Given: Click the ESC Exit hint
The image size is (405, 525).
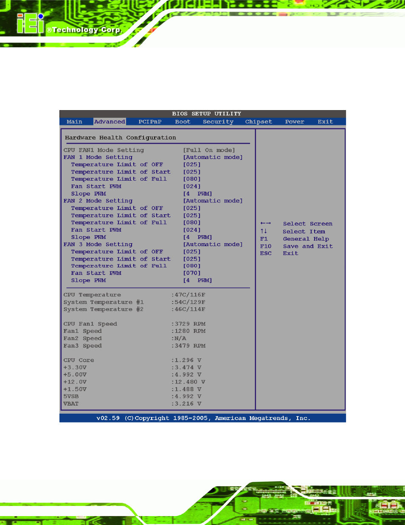Looking at the screenshot, I should click(279, 253).
